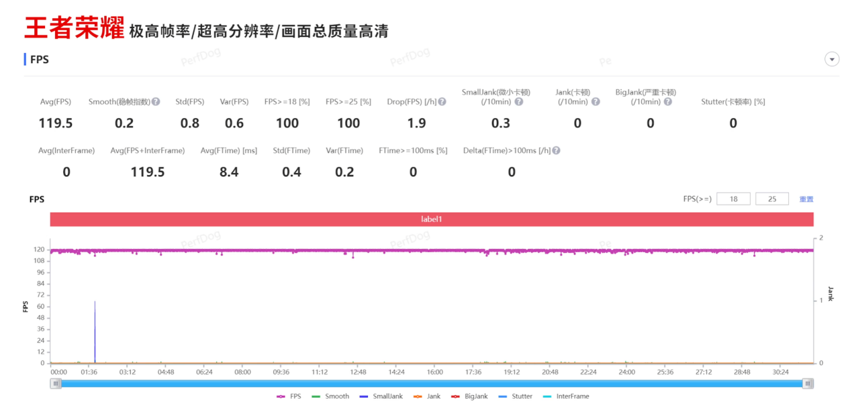Open help icon next to Drop(FPS) [/h]
The image size is (852, 414).
tap(442, 102)
